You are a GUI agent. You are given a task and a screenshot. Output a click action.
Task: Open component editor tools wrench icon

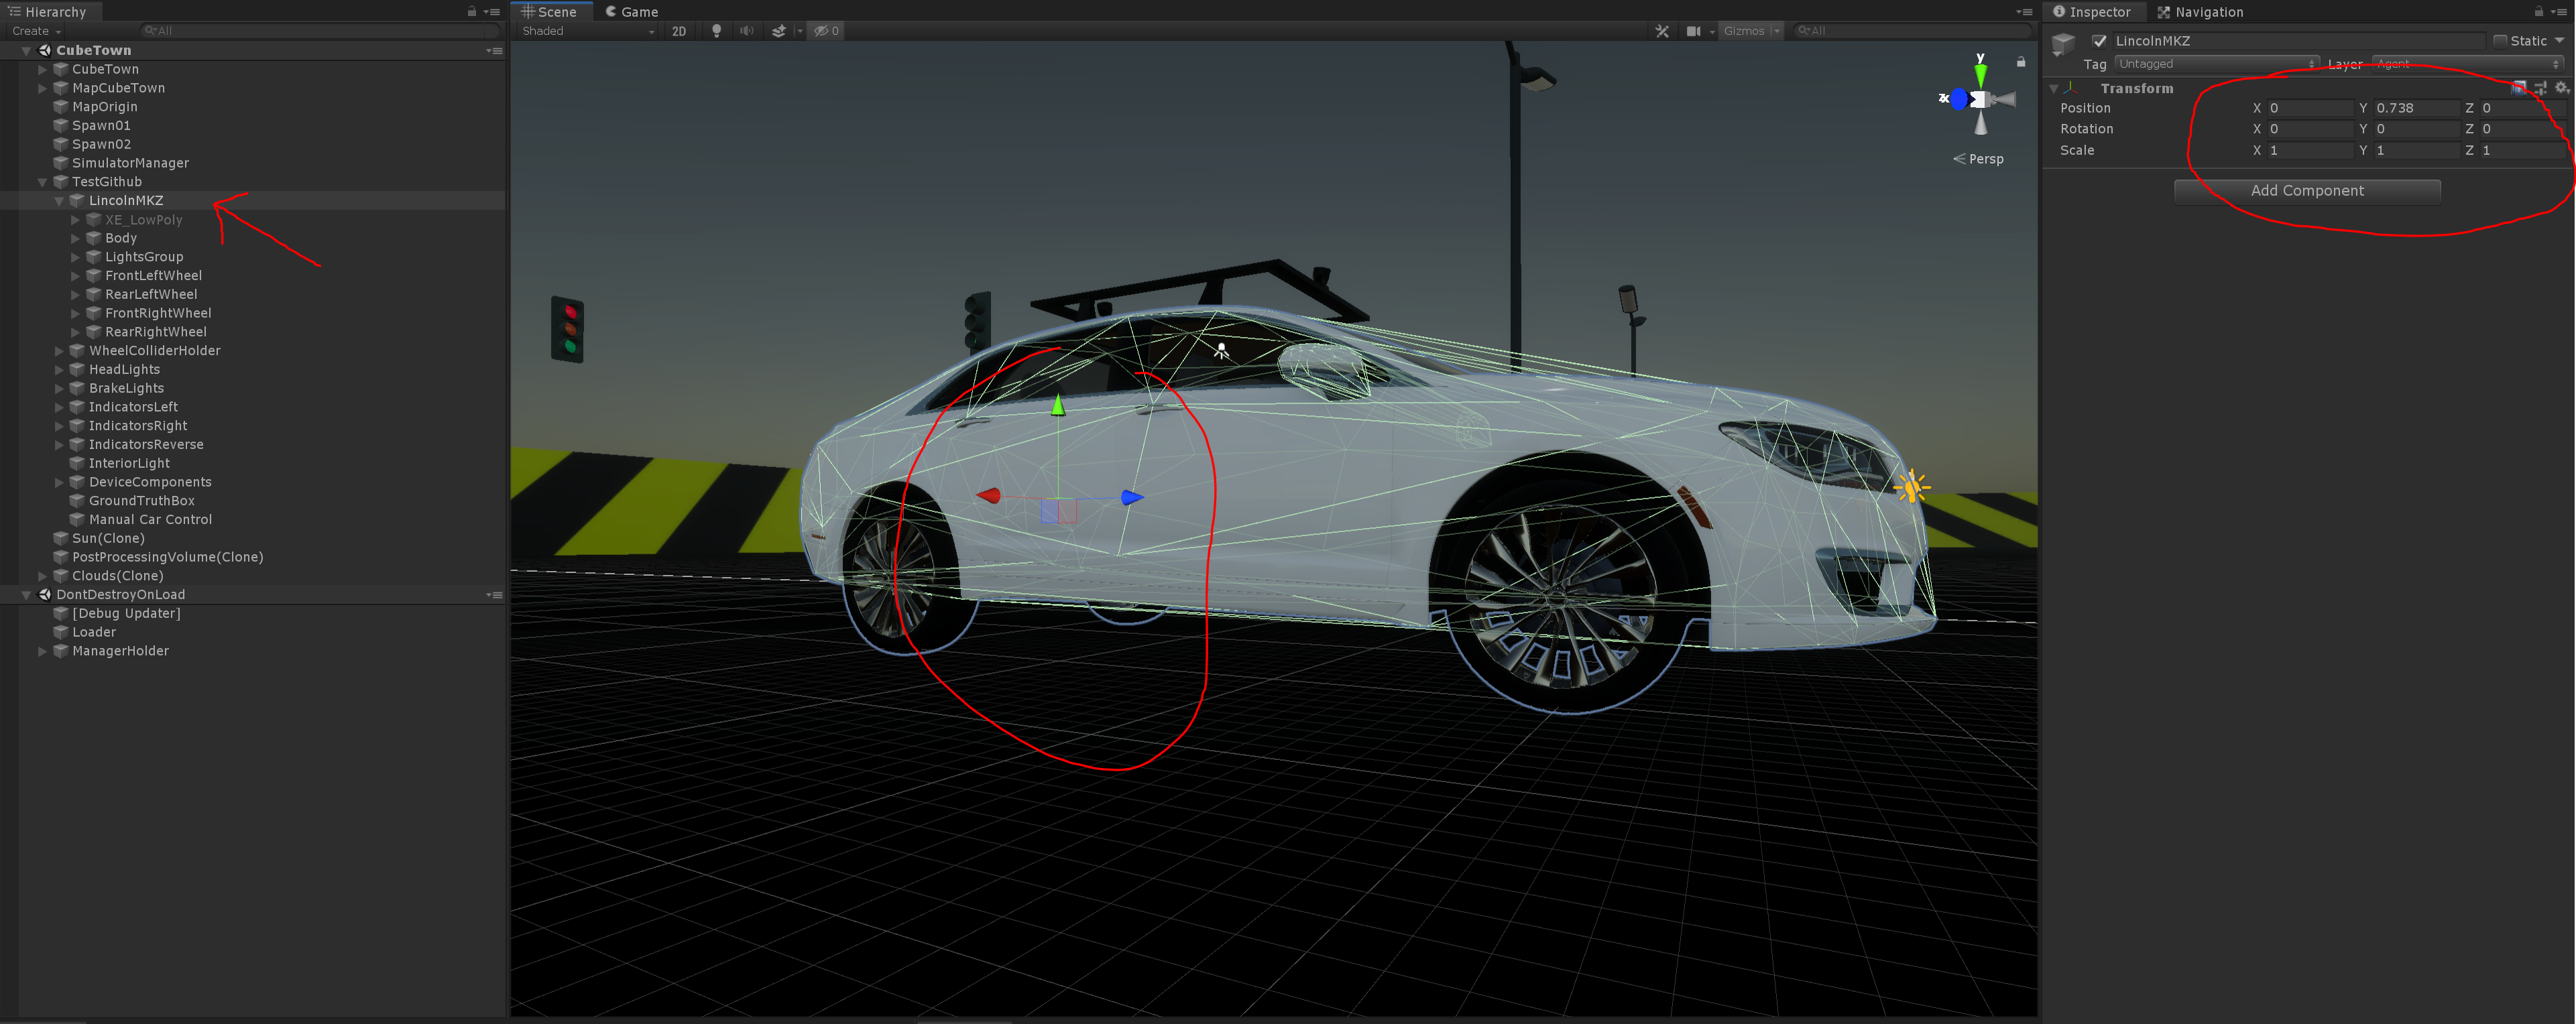click(1662, 31)
